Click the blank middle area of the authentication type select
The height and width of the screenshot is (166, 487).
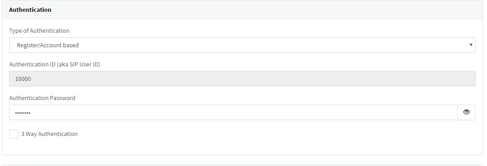242,45
